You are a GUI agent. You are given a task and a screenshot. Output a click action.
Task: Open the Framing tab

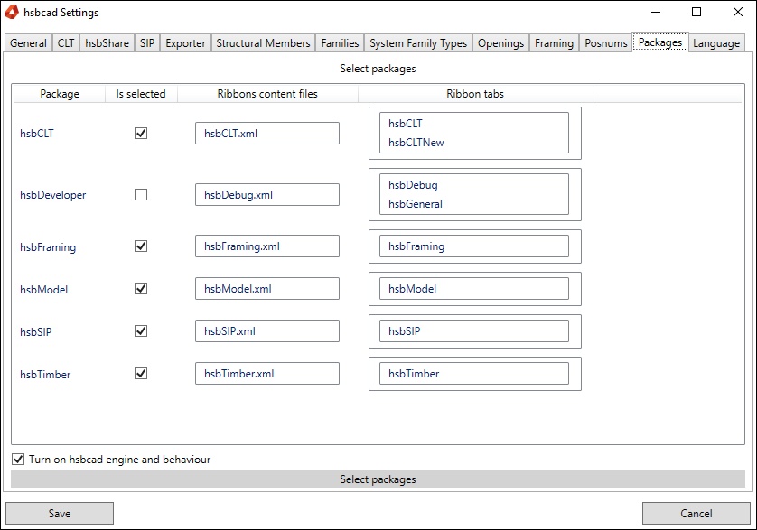click(554, 43)
